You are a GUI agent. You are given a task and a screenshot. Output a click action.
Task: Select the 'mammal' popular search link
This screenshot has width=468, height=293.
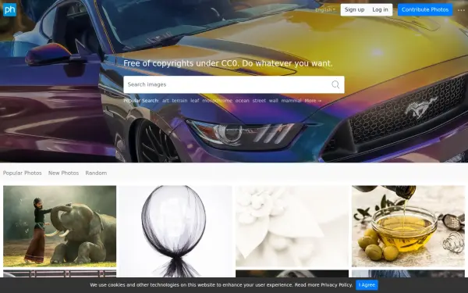(x=291, y=101)
